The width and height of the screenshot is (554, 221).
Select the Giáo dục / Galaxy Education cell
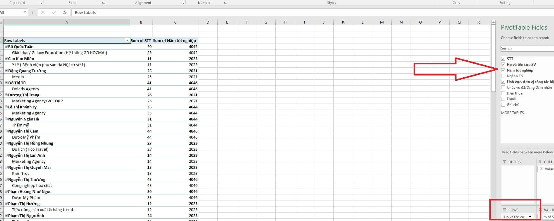pos(67,53)
